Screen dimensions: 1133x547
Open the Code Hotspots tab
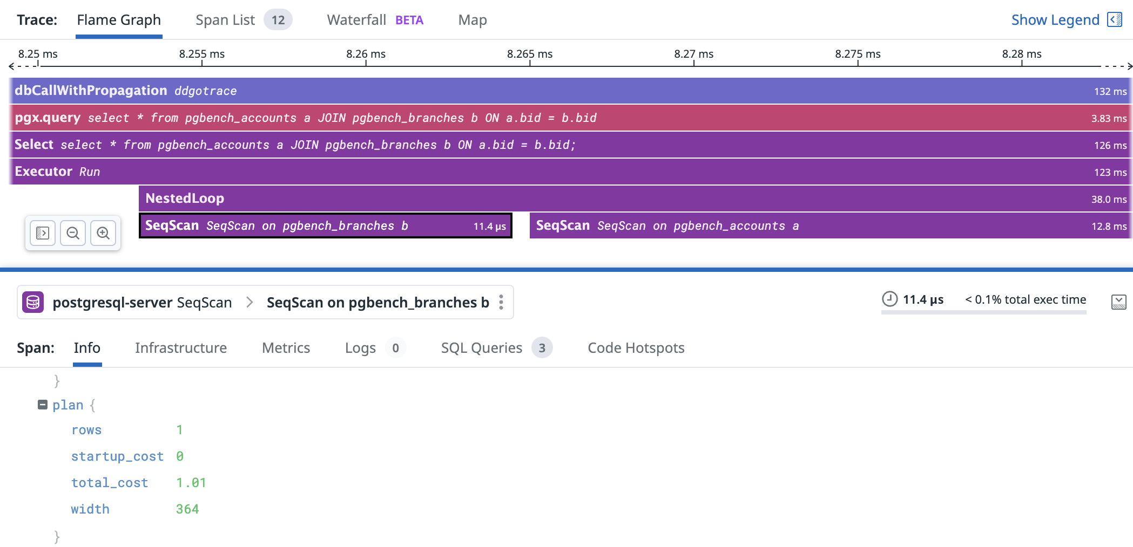click(636, 348)
